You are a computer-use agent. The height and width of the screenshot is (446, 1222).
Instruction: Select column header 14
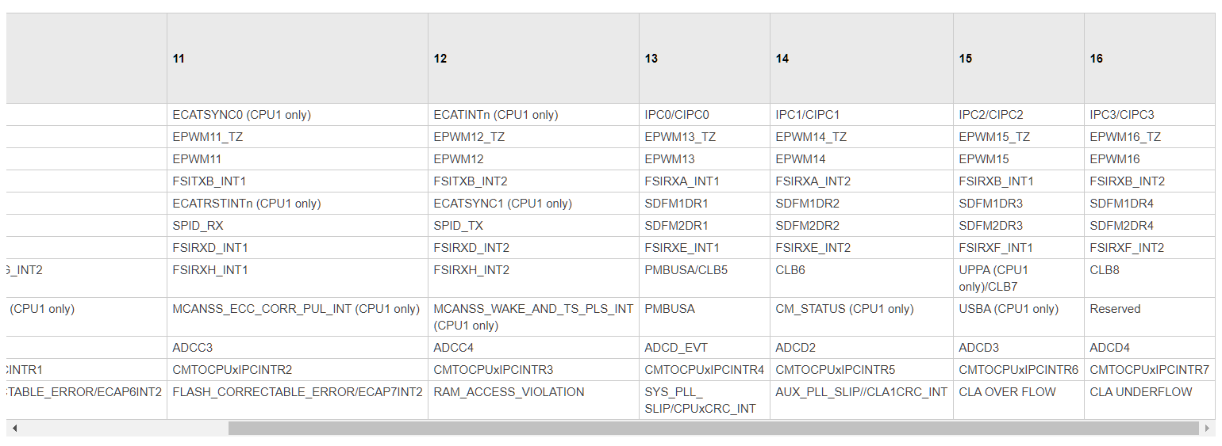point(862,59)
